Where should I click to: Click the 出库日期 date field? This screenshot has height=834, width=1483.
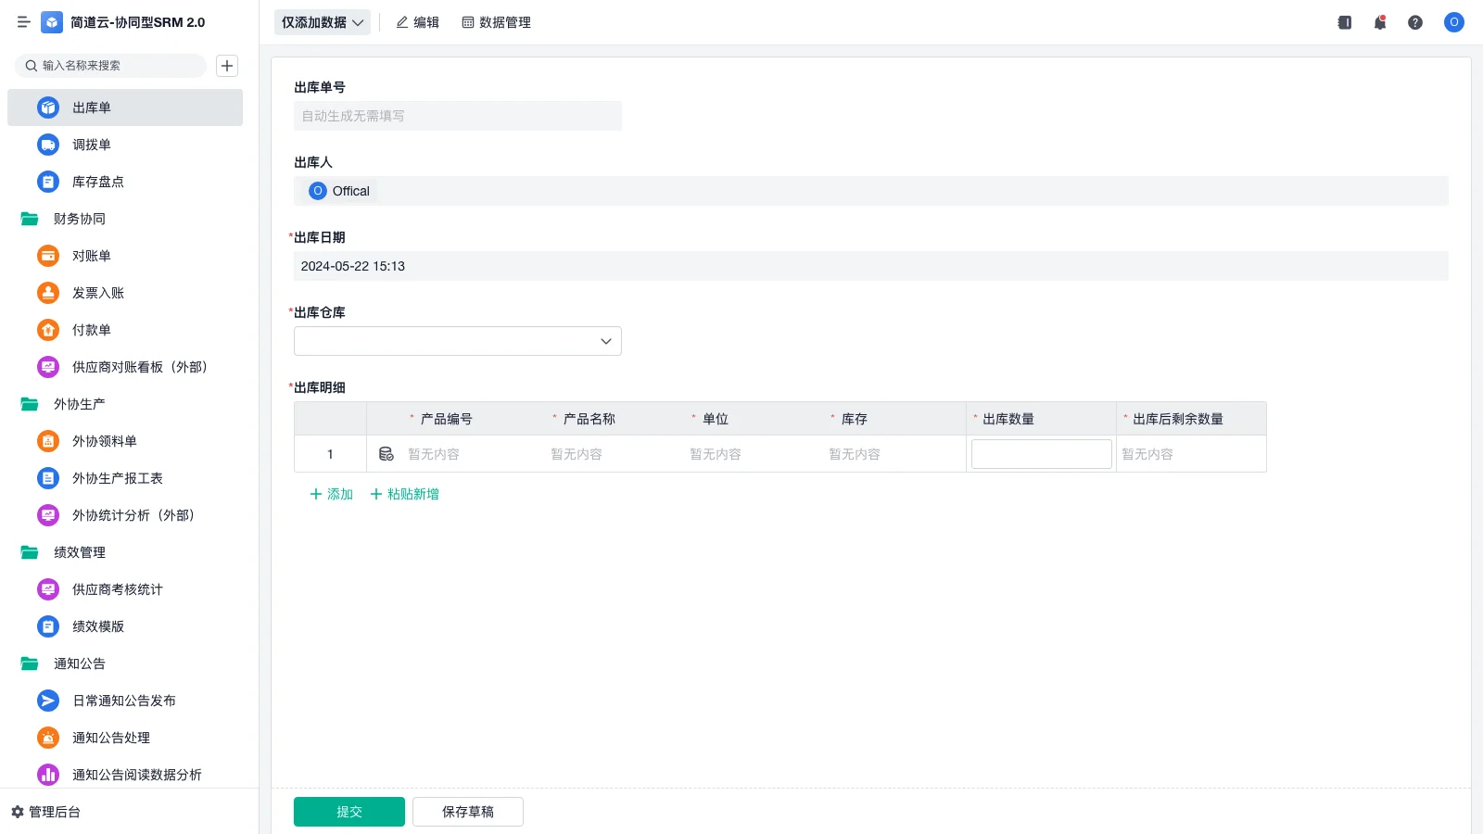click(871, 266)
